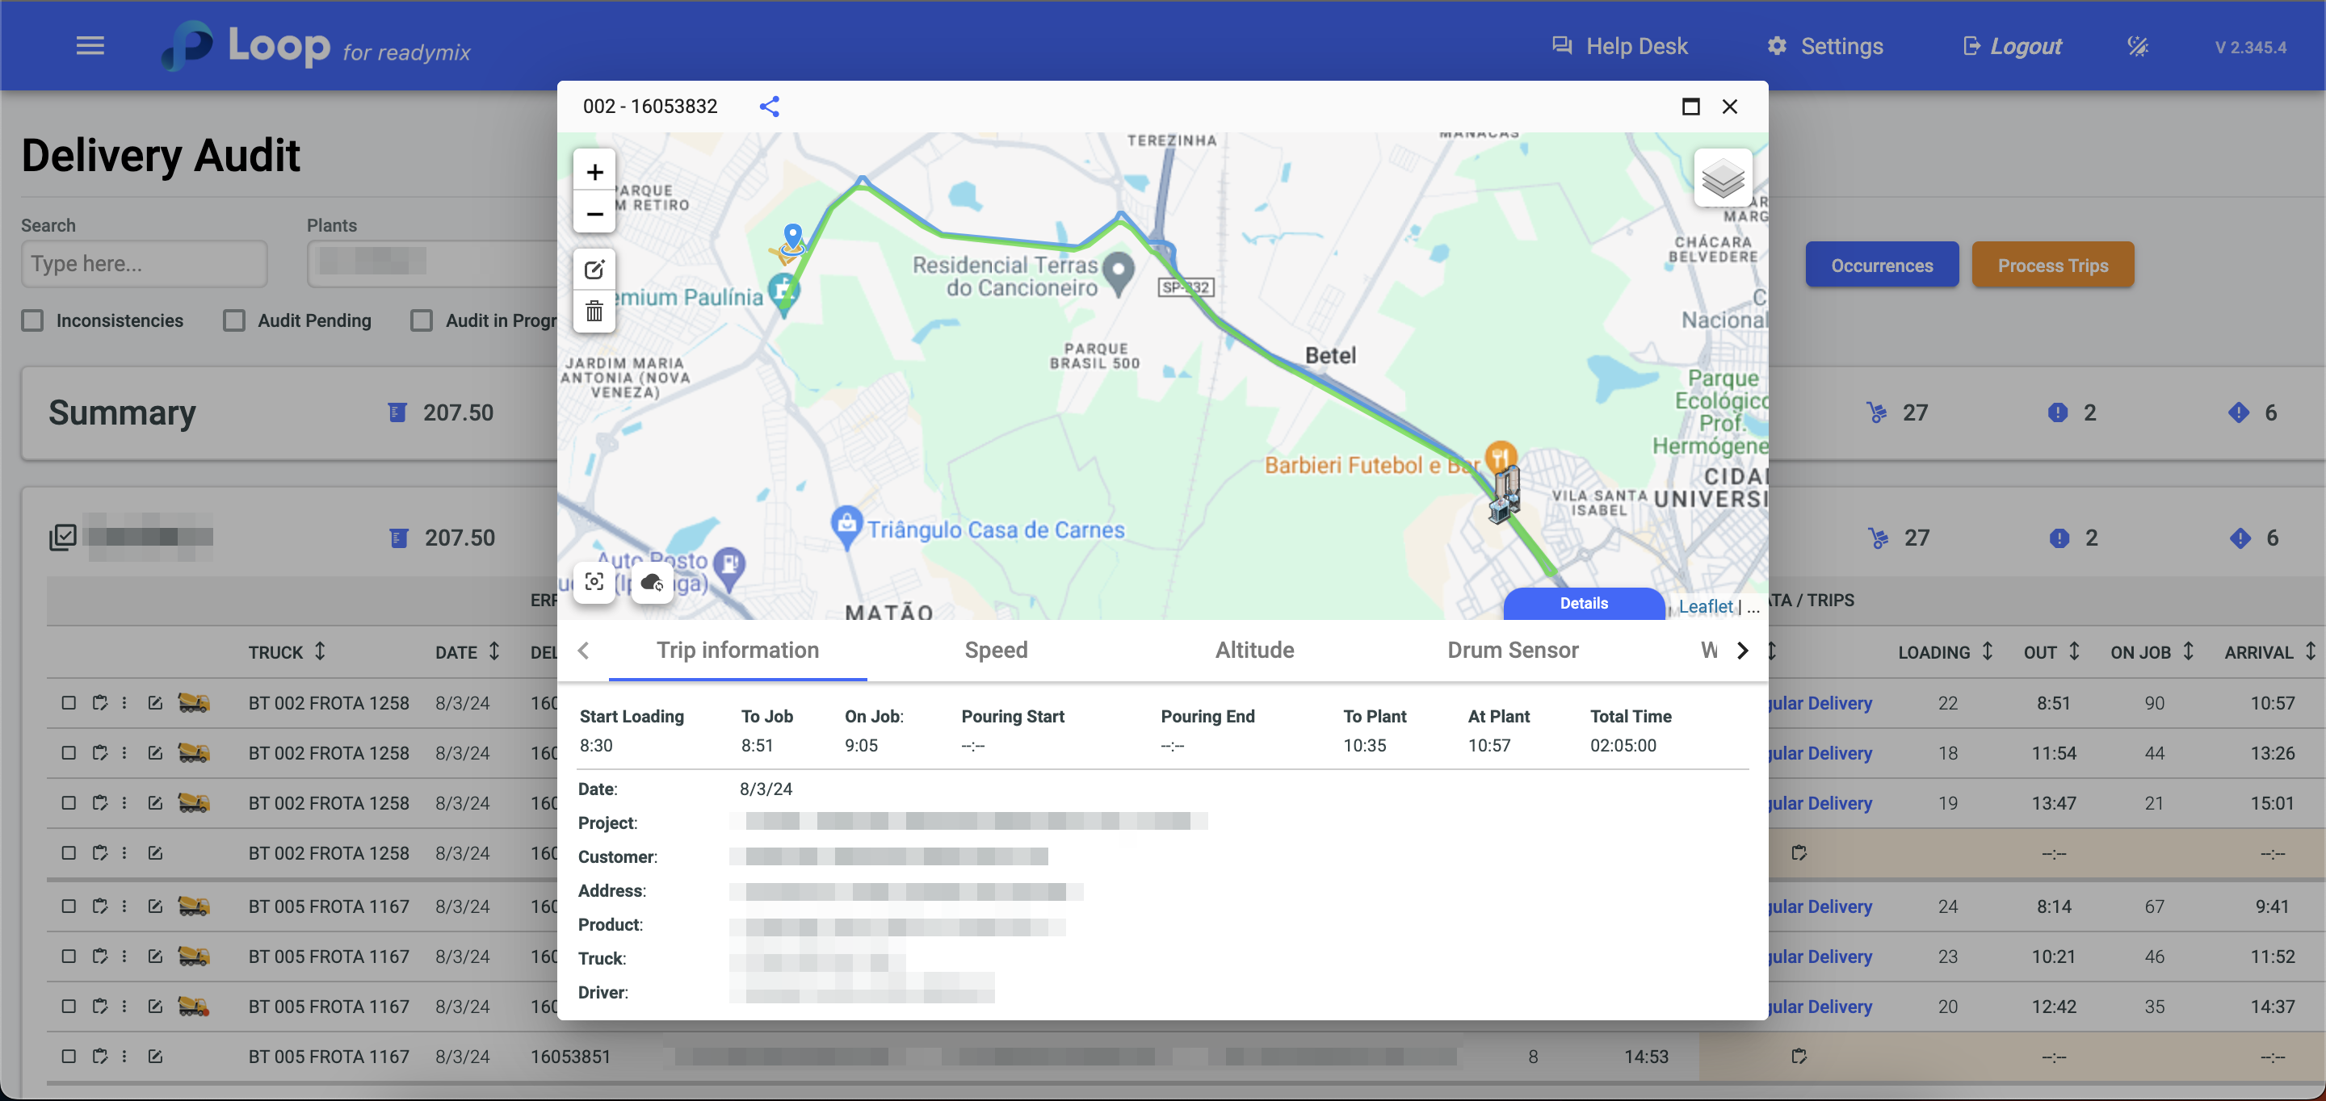The height and width of the screenshot is (1101, 2326).
Task: Open the hamburger navigation menu
Action: point(90,45)
